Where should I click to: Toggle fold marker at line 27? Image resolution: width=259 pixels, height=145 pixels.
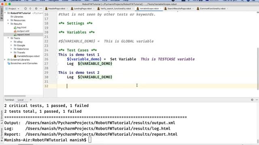coord(57,64)
